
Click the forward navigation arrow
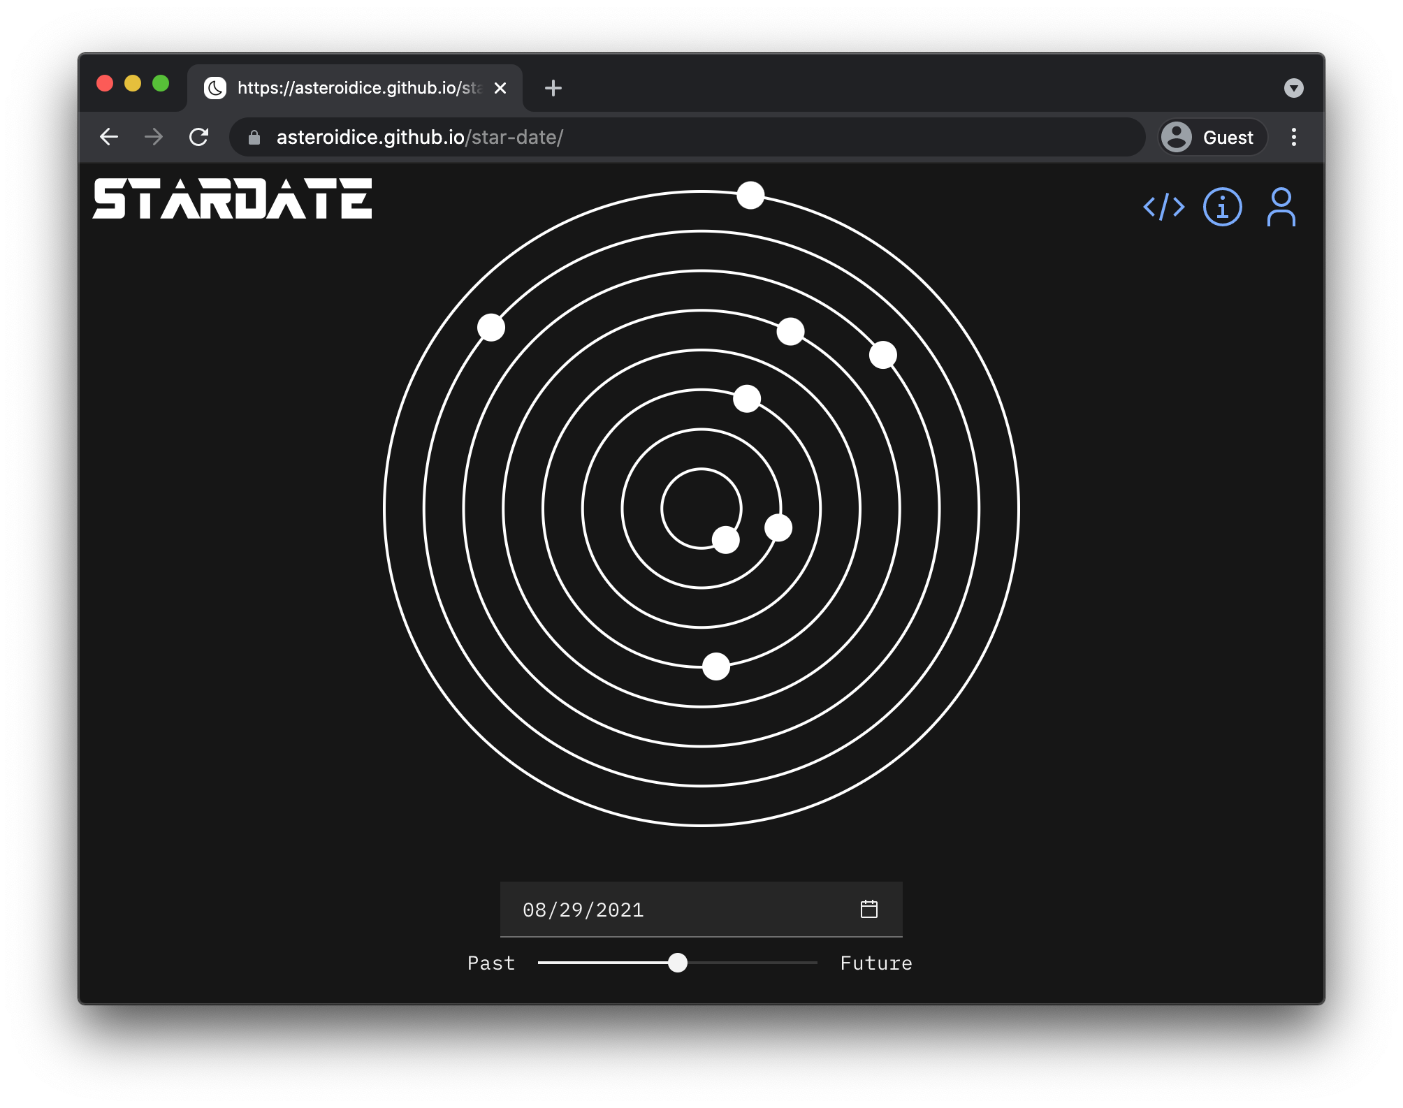click(154, 137)
